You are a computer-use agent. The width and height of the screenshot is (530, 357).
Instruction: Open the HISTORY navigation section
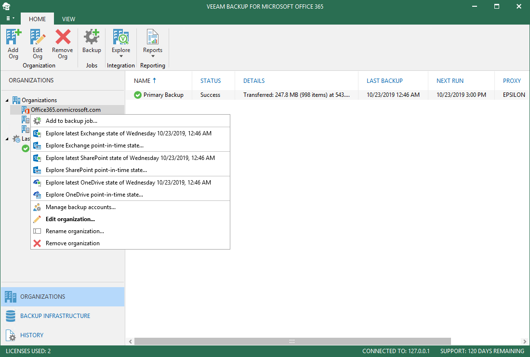(63, 335)
